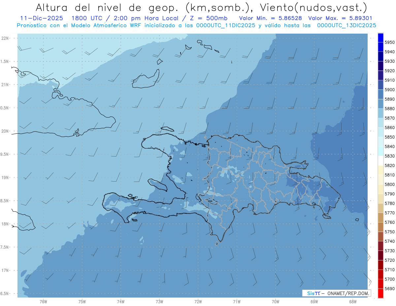The height and width of the screenshot is (306, 396).
Task: Click the 5690 color scale value
Action: (x=390, y=289)
